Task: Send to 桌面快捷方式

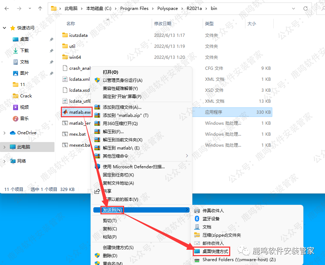Action: click(215, 252)
